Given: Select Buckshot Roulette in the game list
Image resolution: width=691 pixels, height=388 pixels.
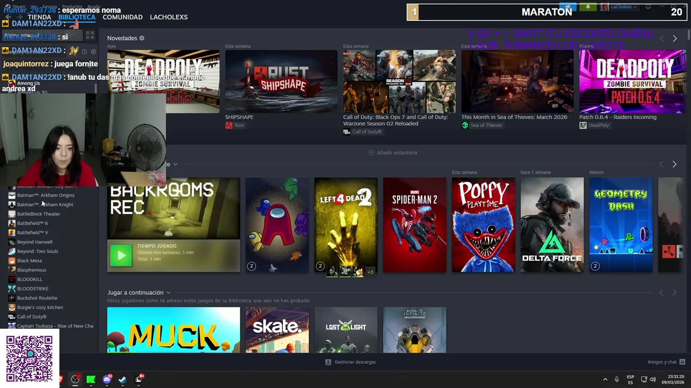Looking at the screenshot, I should tap(37, 298).
